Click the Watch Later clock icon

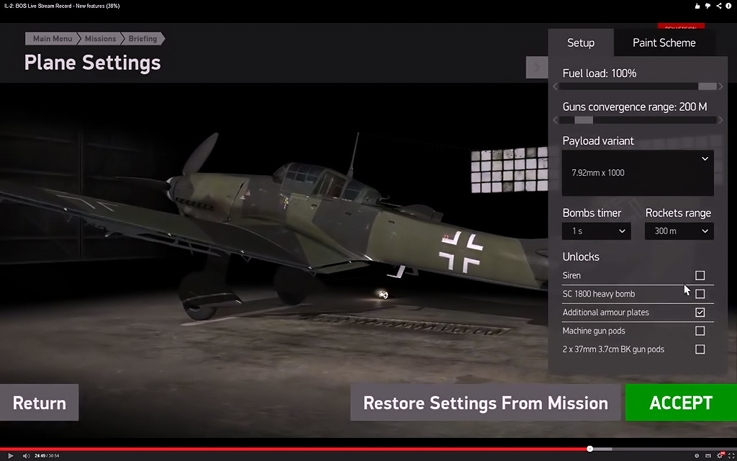(697, 456)
